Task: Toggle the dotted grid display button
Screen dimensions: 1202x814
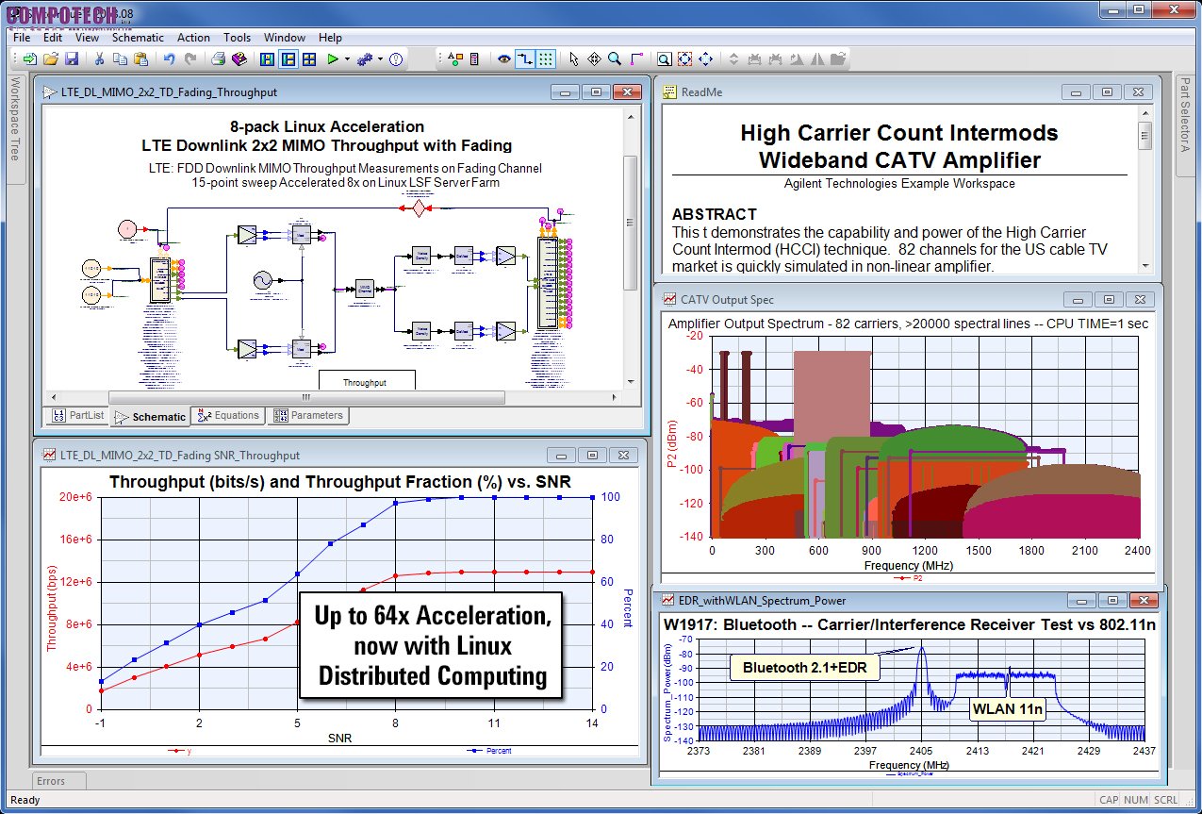Action: point(546,59)
